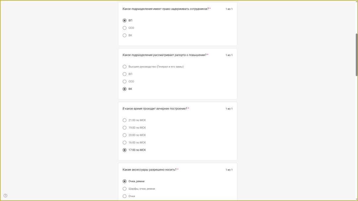Select ВК for the promotion reports question

click(125, 89)
